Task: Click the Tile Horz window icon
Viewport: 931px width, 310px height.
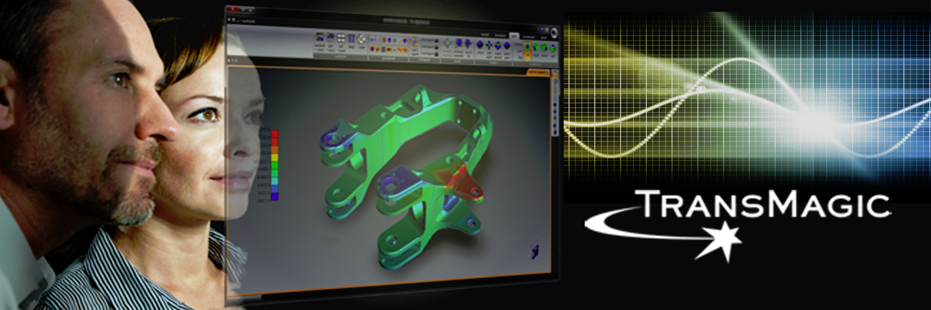Action: click(x=341, y=42)
